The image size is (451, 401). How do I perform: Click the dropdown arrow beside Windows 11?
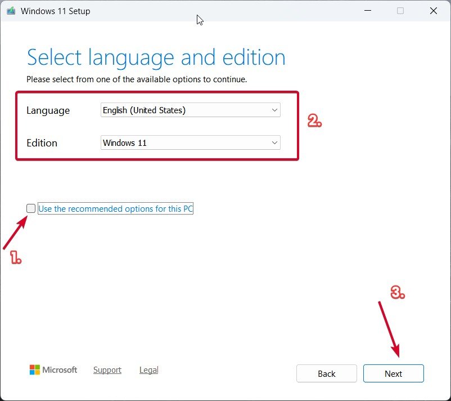click(274, 142)
